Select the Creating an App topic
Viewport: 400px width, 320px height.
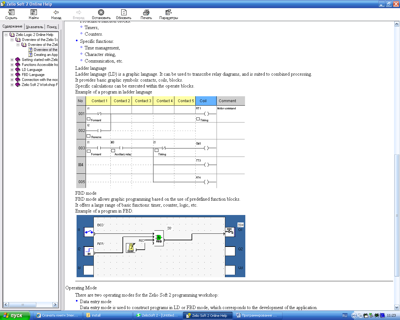coord(46,55)
